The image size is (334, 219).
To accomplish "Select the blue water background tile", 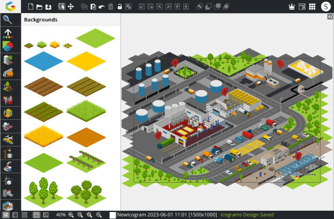I will coord(43,61).
